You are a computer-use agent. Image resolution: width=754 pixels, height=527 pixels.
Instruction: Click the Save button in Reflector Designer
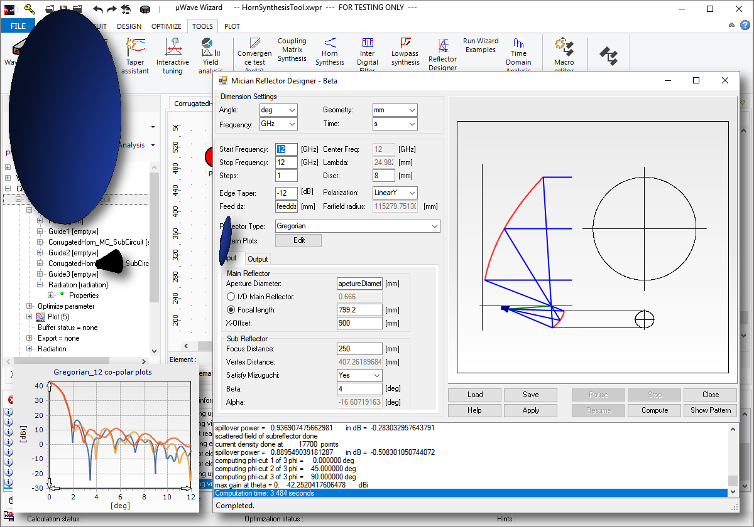tap(531, 395)
